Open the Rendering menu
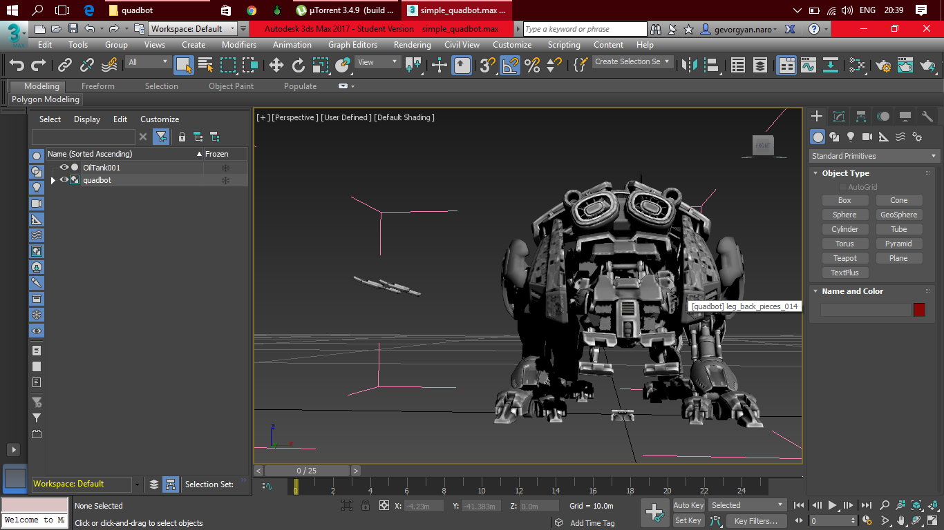This screenshot has height=530, width=944. coord(412,45)
